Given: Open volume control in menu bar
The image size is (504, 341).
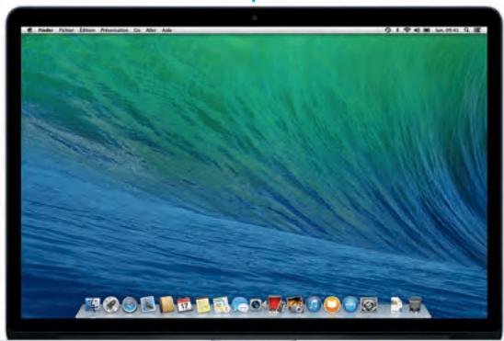Looking at the screenshot, I should [x=417, y=30].
